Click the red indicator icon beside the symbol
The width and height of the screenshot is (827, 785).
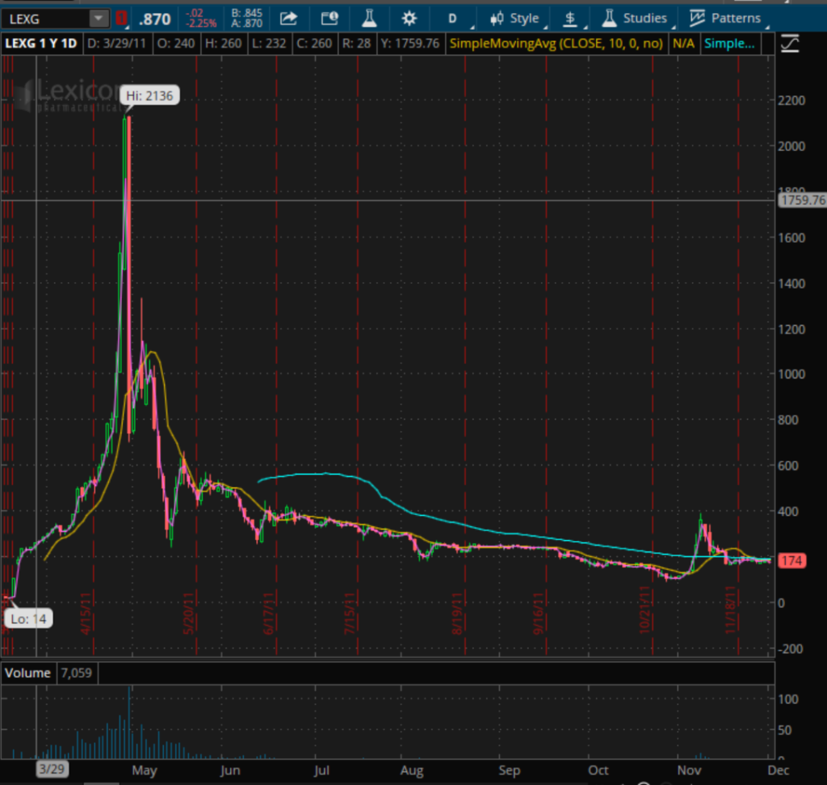(x=121, y=19)
